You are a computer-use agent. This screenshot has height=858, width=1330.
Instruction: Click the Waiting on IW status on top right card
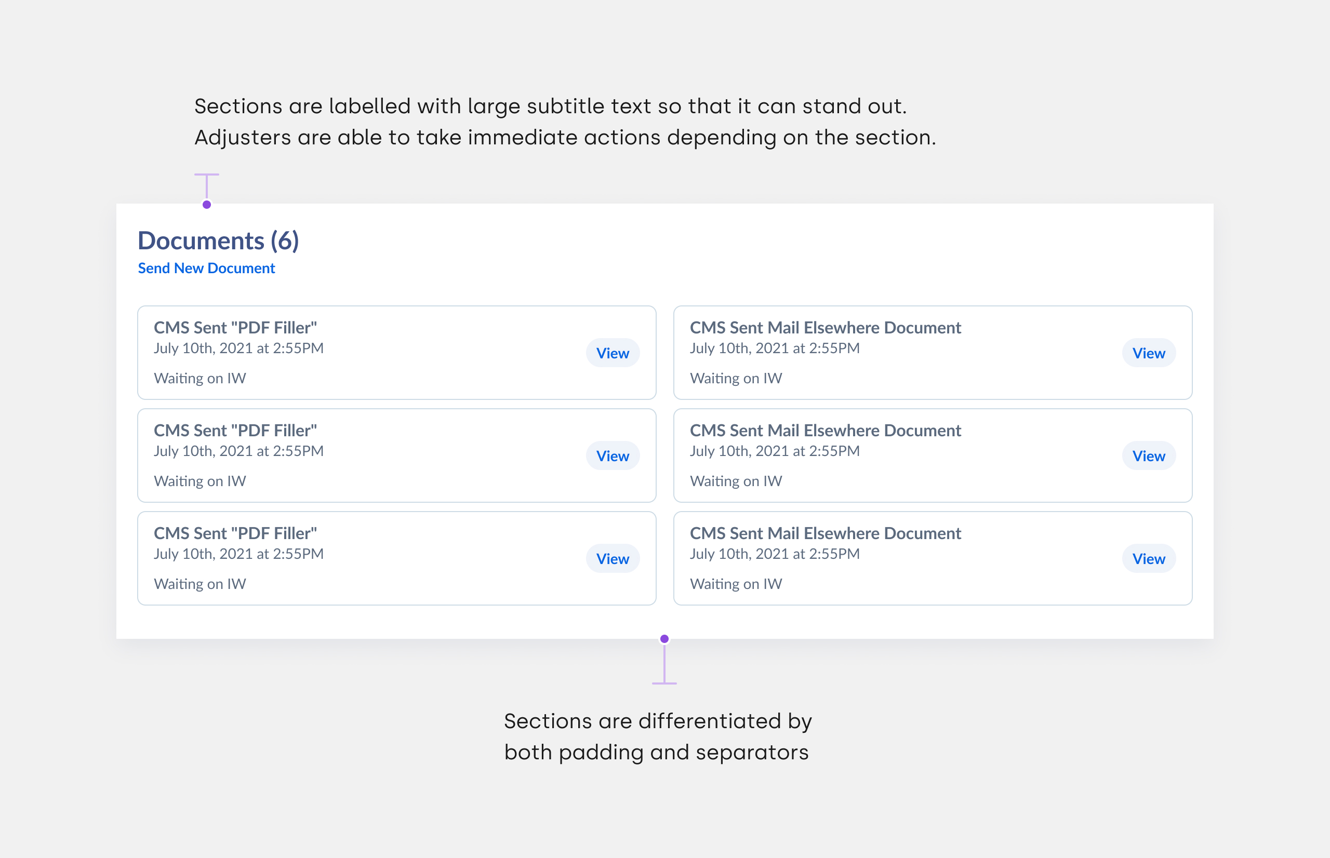click(736, 378)
